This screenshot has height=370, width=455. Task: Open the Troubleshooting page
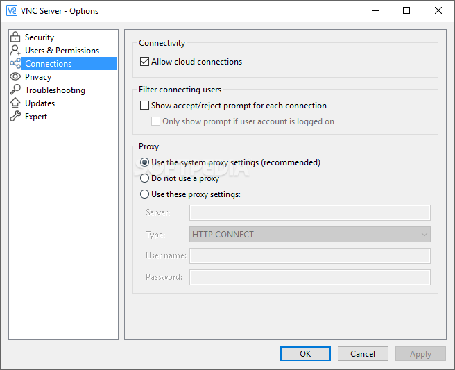pos(55,90)
